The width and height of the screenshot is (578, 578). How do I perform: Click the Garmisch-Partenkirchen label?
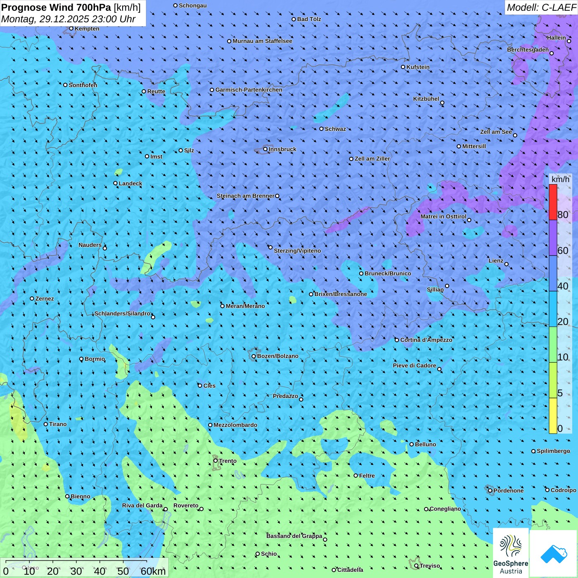point(249,90)
